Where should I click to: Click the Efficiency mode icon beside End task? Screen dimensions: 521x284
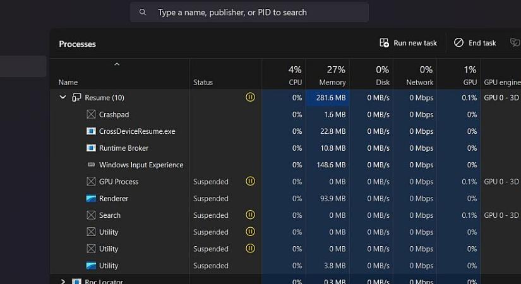point(515,43)
